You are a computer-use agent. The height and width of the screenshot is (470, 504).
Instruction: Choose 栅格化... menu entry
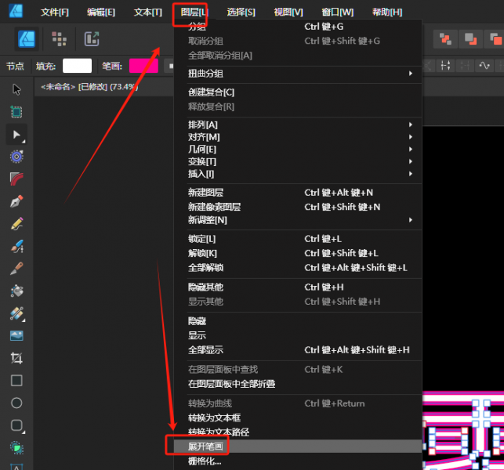(x=298, y=461)
